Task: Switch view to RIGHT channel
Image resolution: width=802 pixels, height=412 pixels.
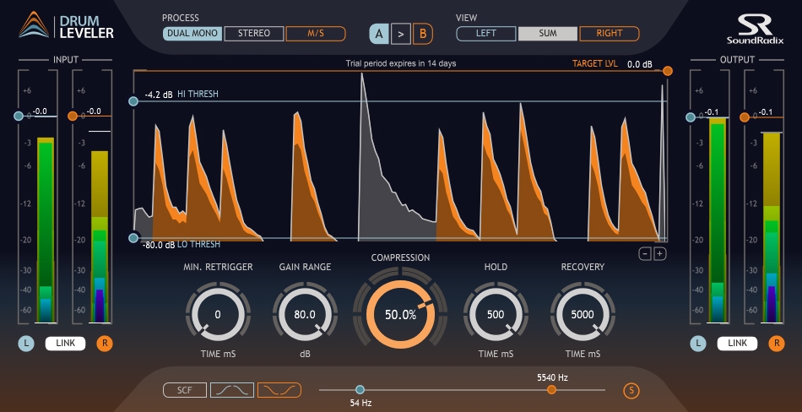Action: (609, 34)
